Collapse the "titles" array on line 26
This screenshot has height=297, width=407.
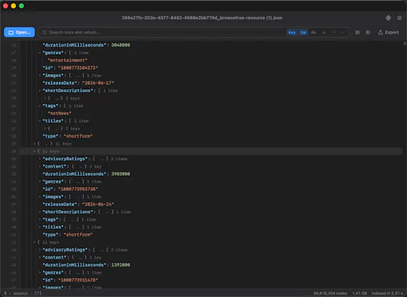pos(40,121)
